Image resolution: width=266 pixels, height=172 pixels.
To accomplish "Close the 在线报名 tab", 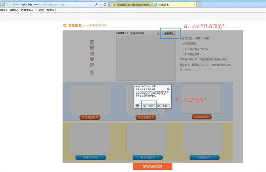I will point(194,4).
